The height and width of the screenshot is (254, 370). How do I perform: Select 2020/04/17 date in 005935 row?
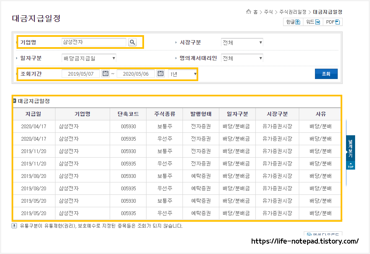click(x=34, y=139)
